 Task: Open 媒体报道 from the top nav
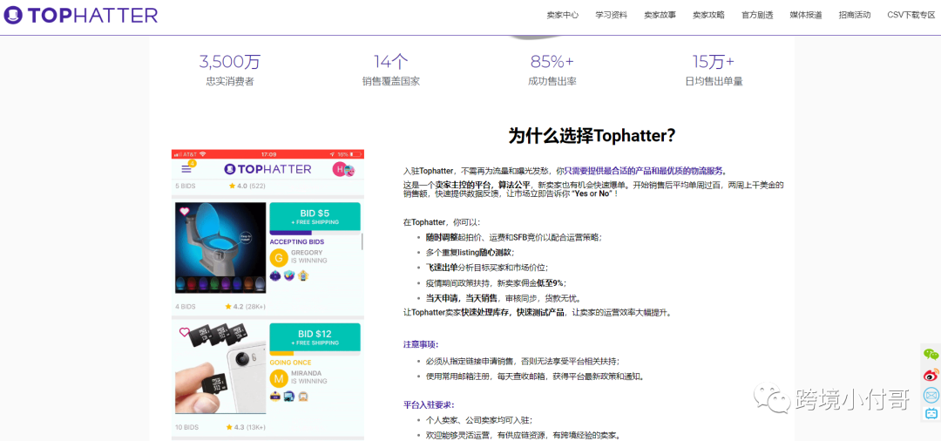tap(805, 15)
